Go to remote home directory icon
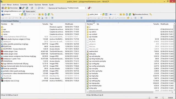The width and height of the screenshot is (176, 99). tap(127, 14)
